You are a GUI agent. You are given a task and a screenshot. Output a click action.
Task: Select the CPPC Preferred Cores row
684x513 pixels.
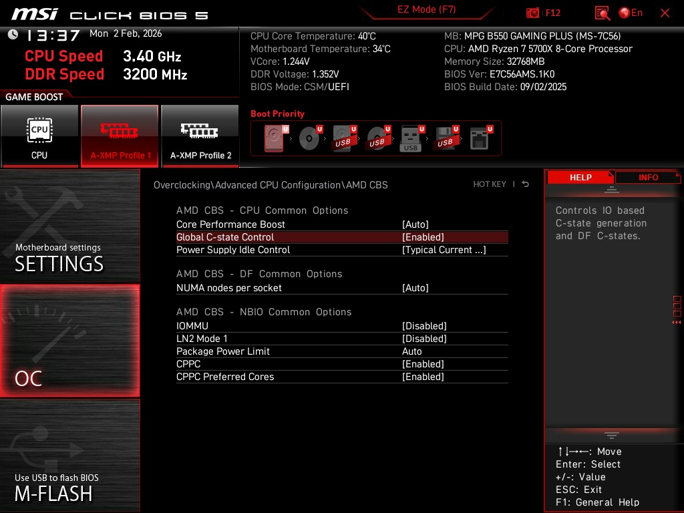coord(342,377)
